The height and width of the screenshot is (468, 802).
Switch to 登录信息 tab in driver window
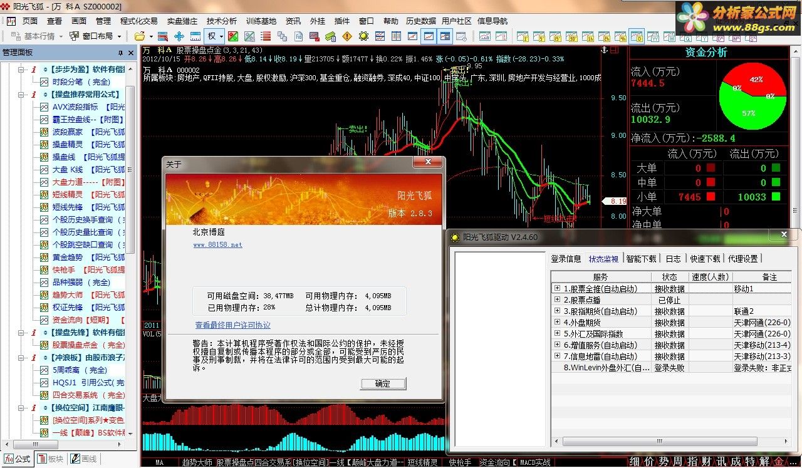coord(566,259)
